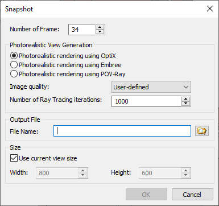Click the disabled OK button
Screen dimensions: 219x206
[146, 195]
